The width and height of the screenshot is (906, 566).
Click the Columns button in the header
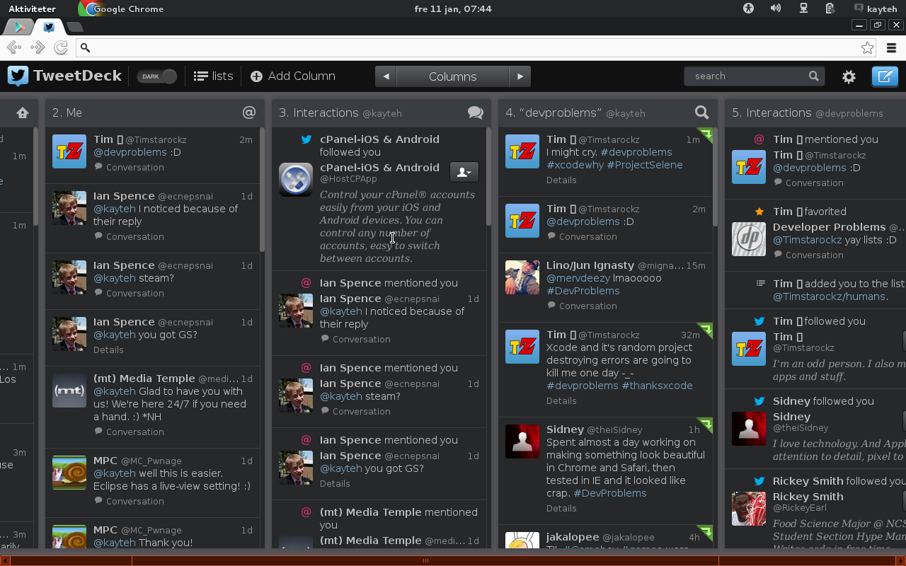pyautogui.click(x=453, y=76)
